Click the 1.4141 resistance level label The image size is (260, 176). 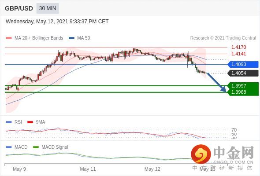click(x=238, y=54)
